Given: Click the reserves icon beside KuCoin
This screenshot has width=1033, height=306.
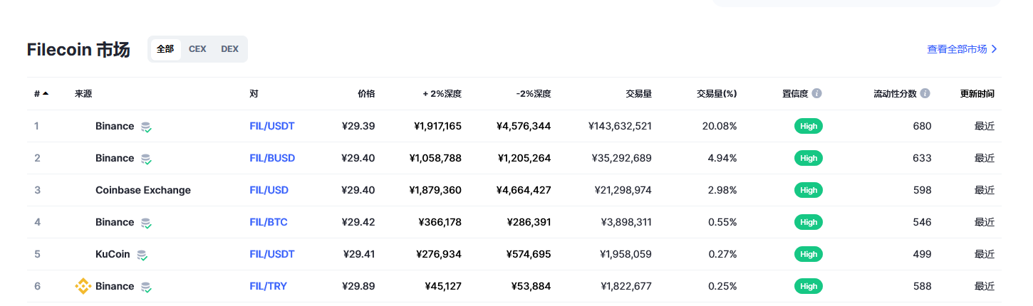Looking at the screenshot, I should (x=142, y=255).
